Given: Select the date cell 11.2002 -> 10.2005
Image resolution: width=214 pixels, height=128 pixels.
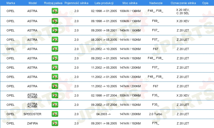Looking at the screenshot, I should (x=104, y=86).
